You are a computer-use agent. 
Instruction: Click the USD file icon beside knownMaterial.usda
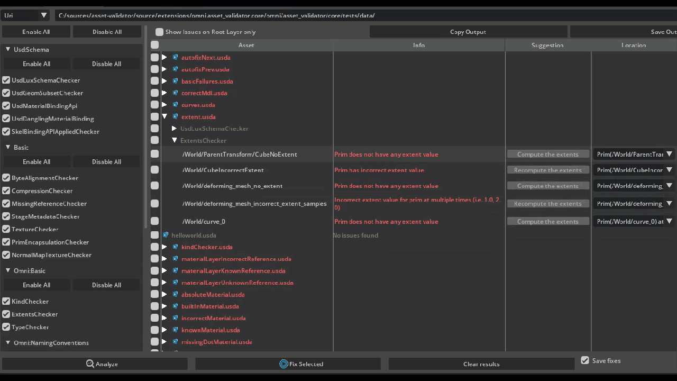pyautogui.click(x=176, y=330)
